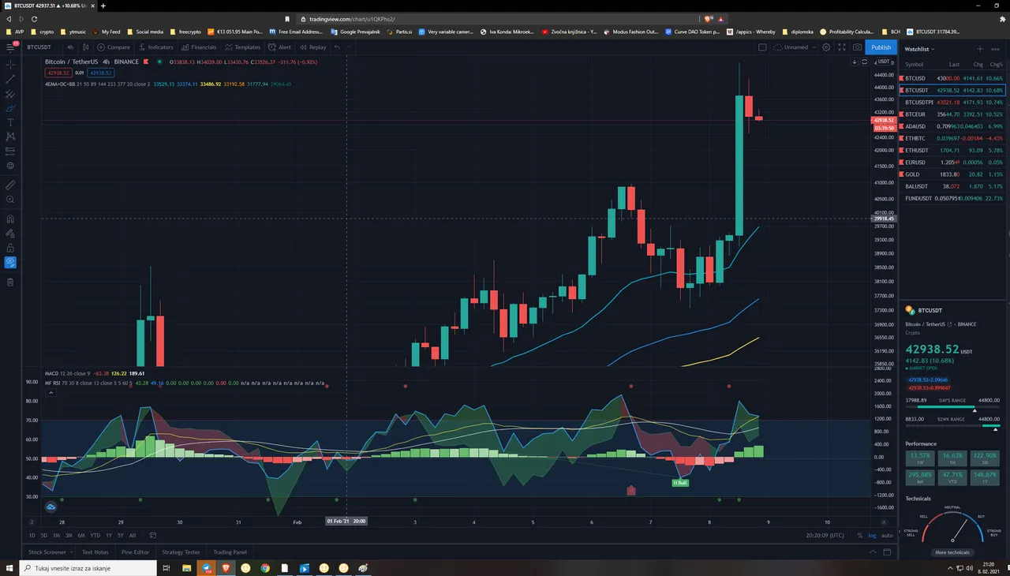Take a chart snapshot with camera icon
The width and height of the screenshot is (1010, 576).
pyautogui.click(x=857, y=47)
